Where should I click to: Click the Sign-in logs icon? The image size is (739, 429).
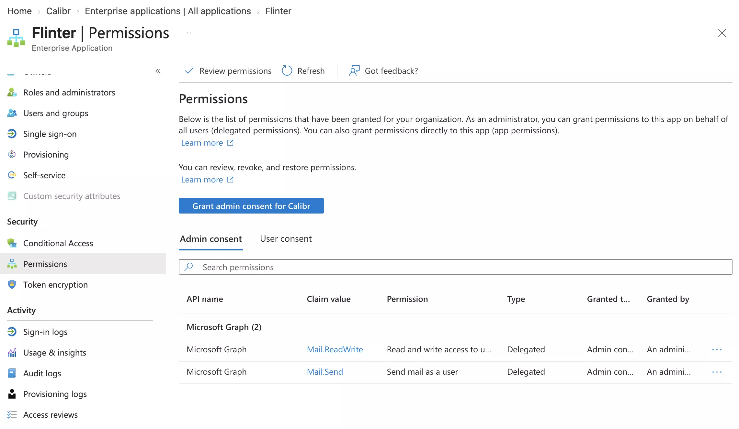[12, 332]
